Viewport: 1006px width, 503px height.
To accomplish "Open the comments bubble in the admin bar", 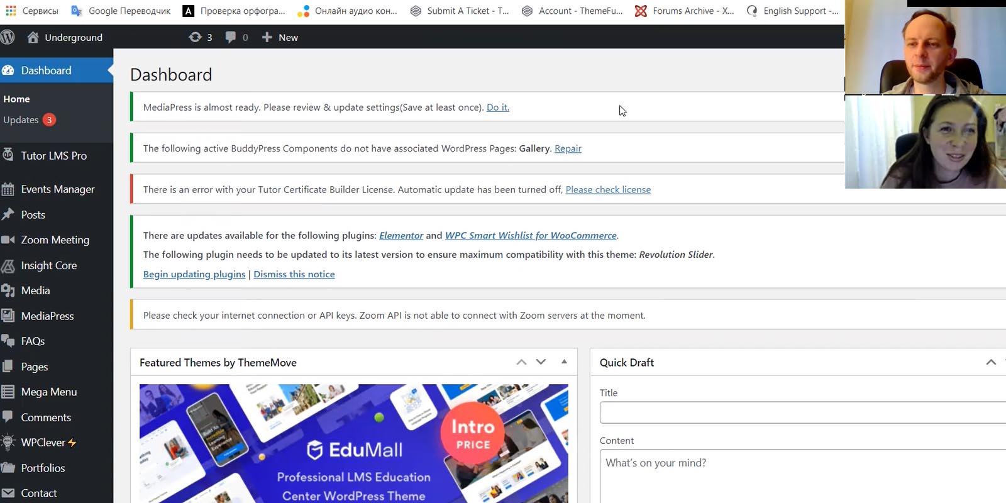I will tap(236, 37).
